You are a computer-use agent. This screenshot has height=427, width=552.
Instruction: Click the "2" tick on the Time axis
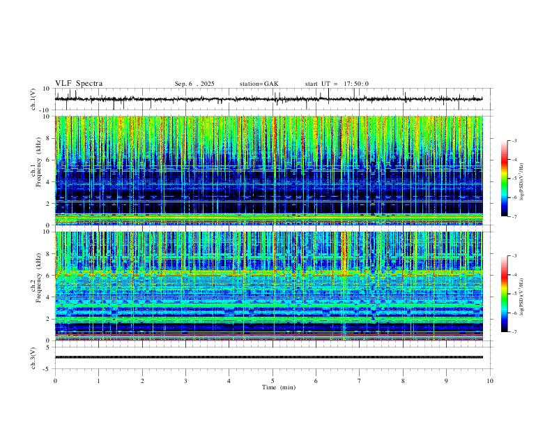pos(142,381)
